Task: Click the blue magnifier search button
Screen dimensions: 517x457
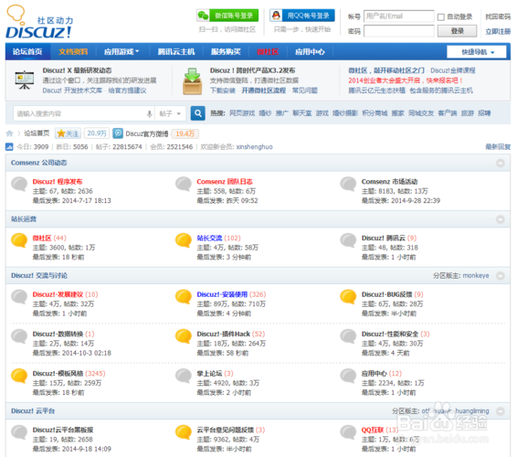Action: 198,113
